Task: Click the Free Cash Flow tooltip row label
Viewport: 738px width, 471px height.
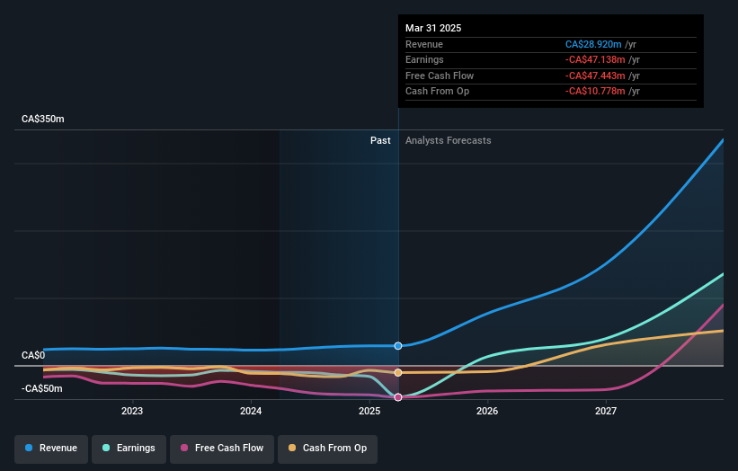Action: click(440, 76)
